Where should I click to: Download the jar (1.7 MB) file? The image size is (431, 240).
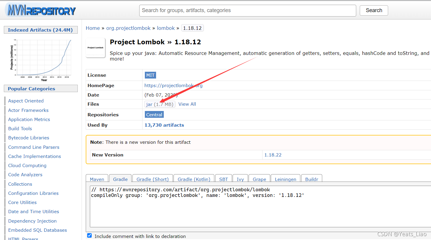tap(160, 104)
